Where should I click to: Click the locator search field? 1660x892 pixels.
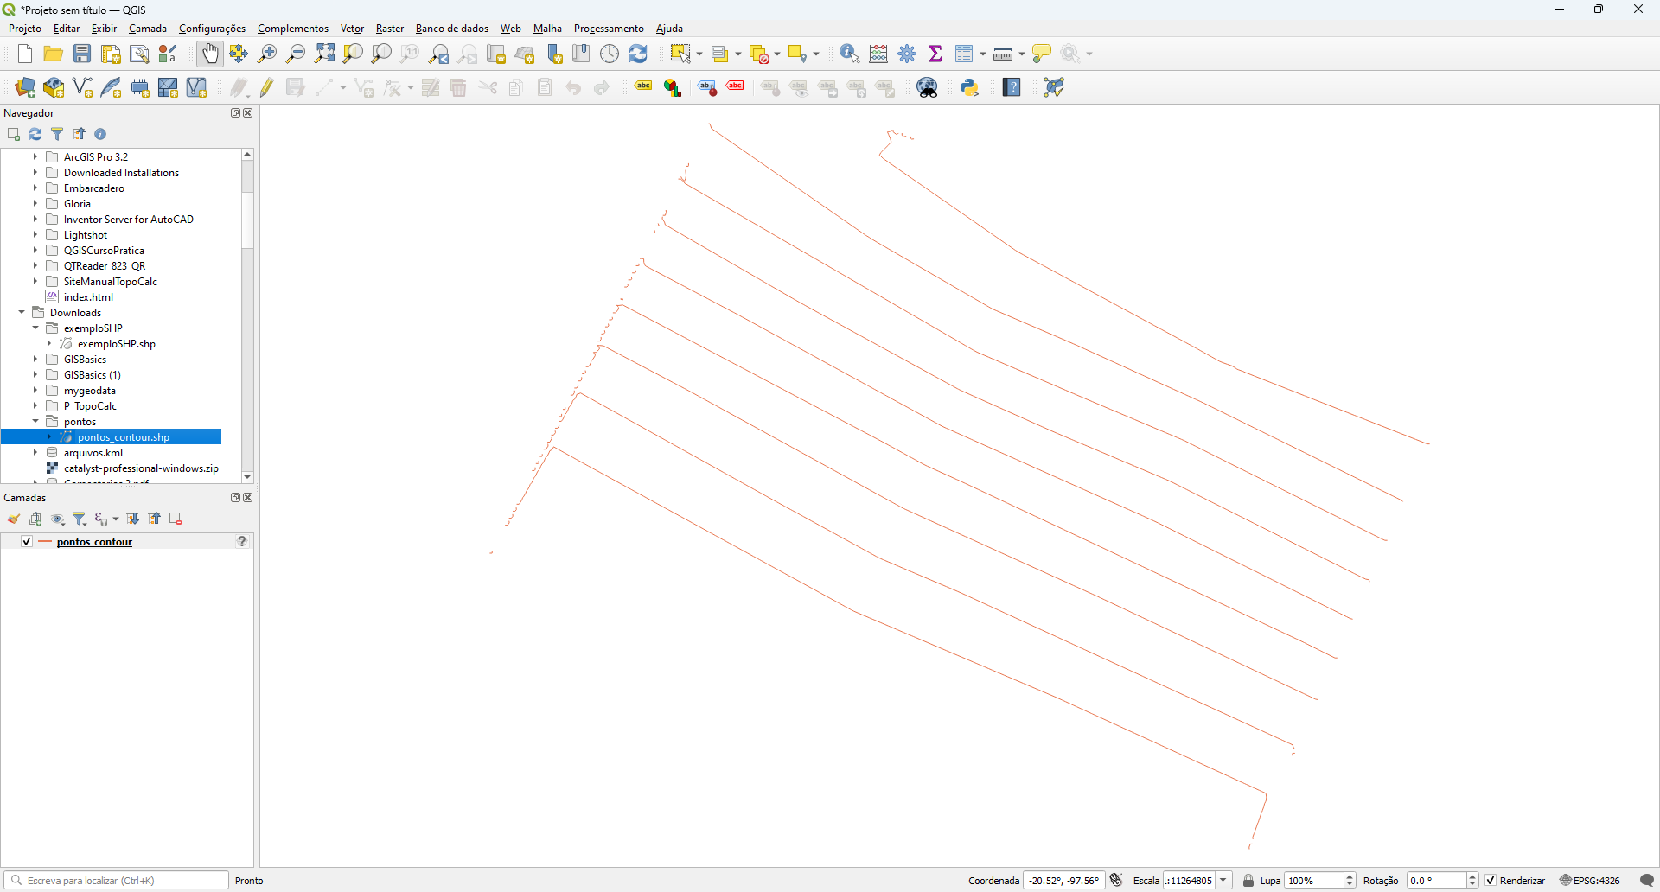coord(117,881)
